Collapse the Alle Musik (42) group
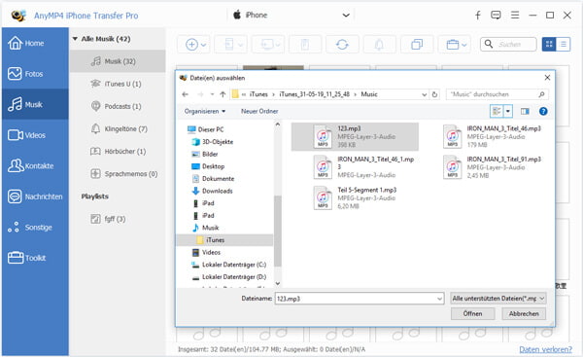The image size is (583, 357). (75, 39)
